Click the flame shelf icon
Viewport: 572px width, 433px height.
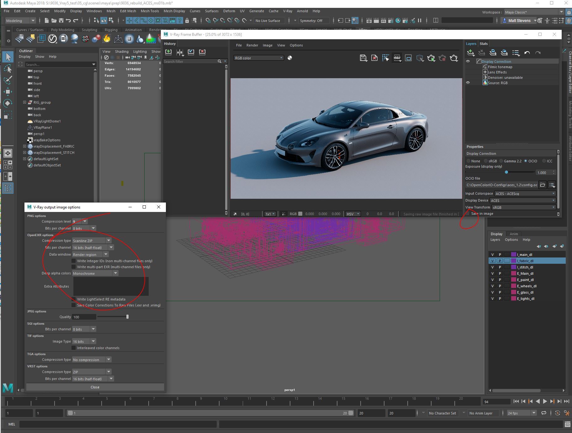coord(107,39)
